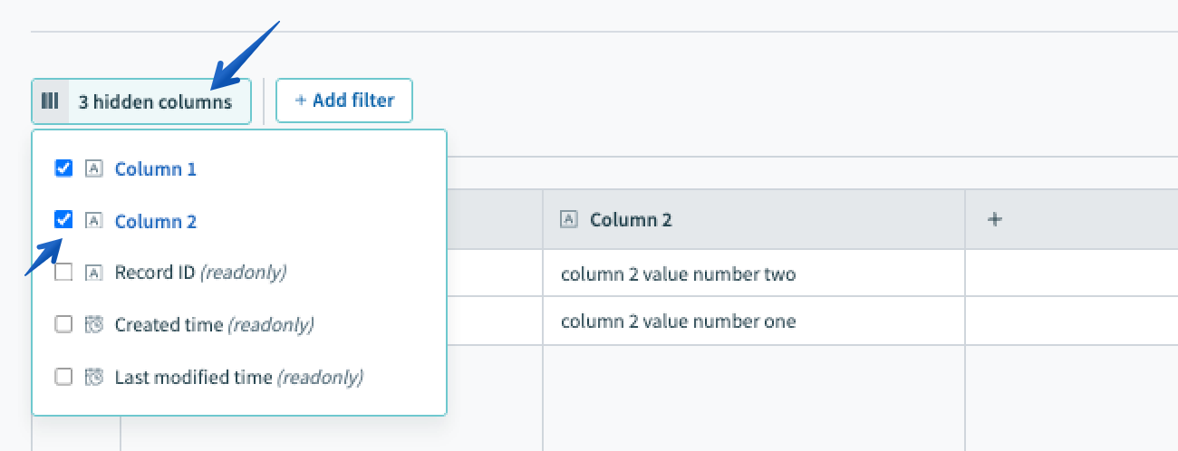
Task: Select the Column 2 label in the list
Action: 155,221
